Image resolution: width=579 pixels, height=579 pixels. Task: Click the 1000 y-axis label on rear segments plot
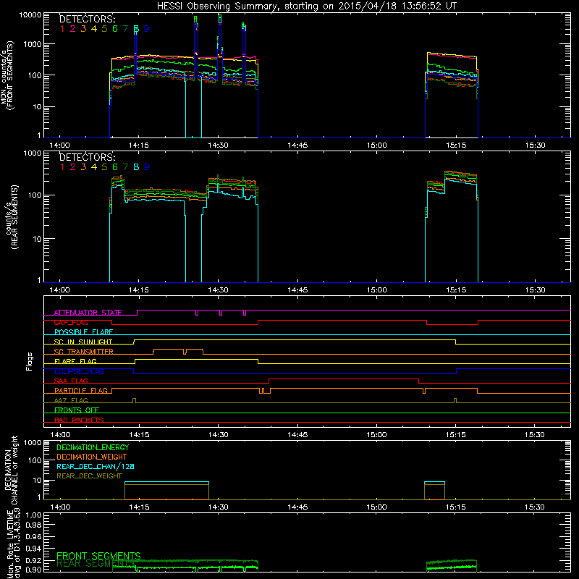pos(33,153)
